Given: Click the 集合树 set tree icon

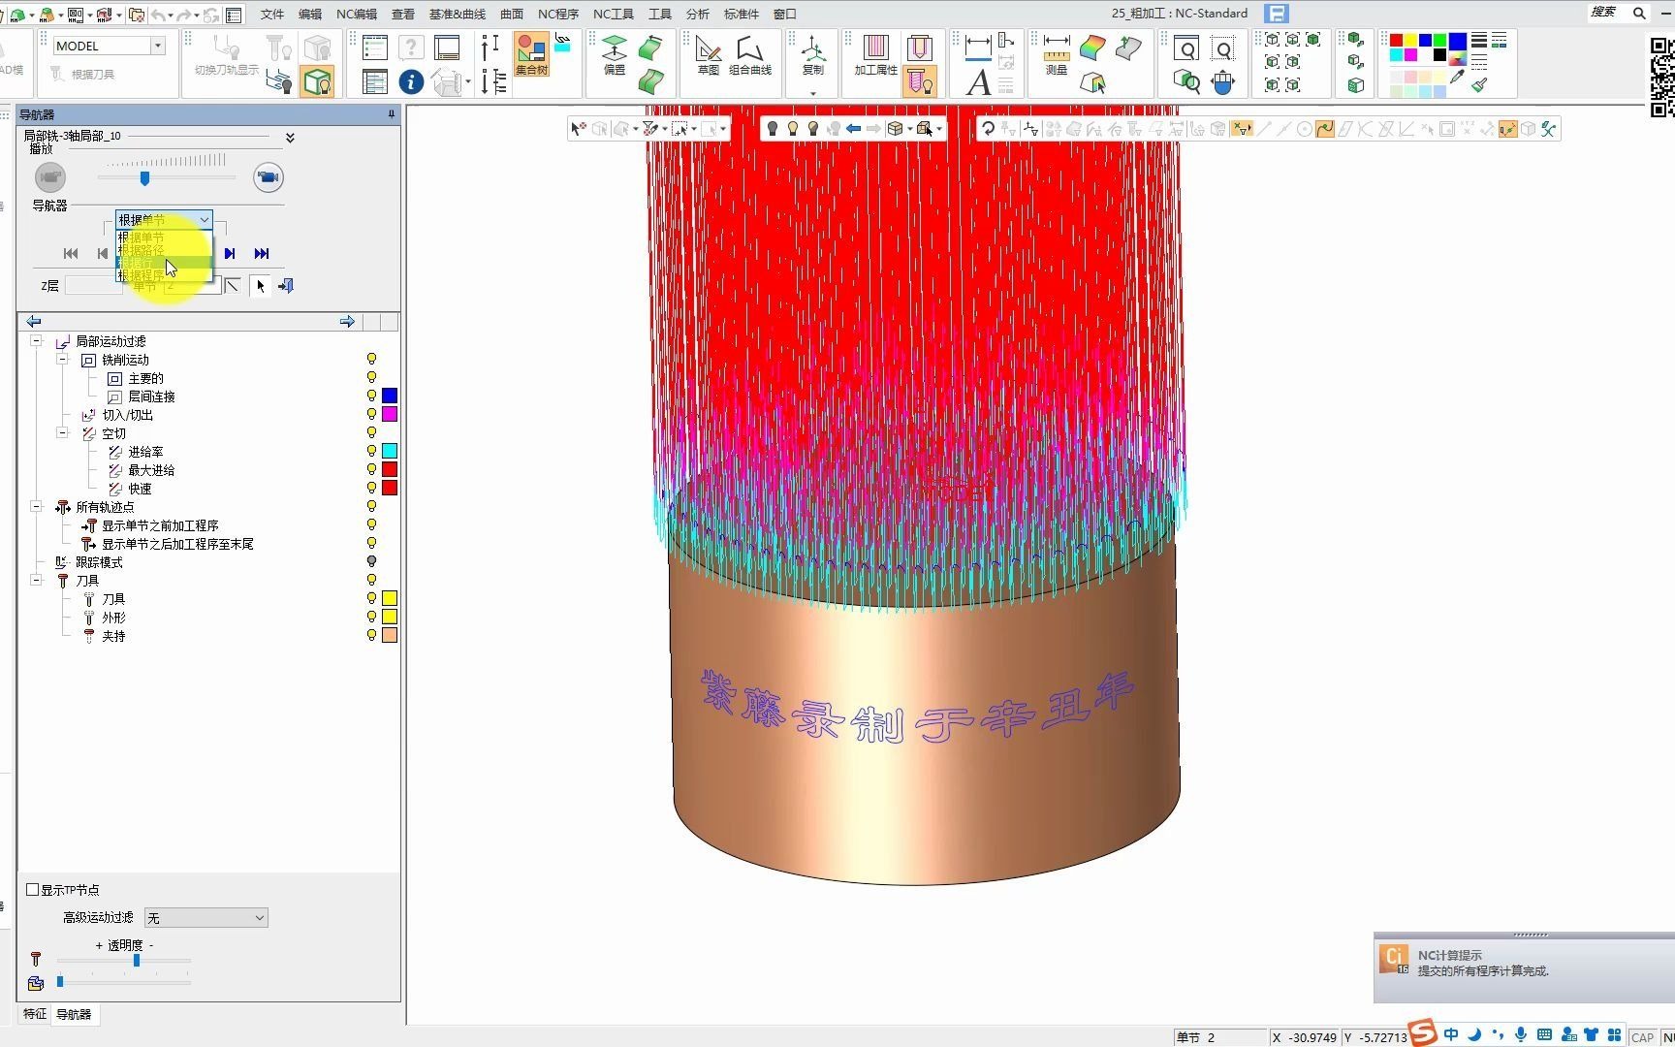Looking at the screenshot, I should coord(531,54).
